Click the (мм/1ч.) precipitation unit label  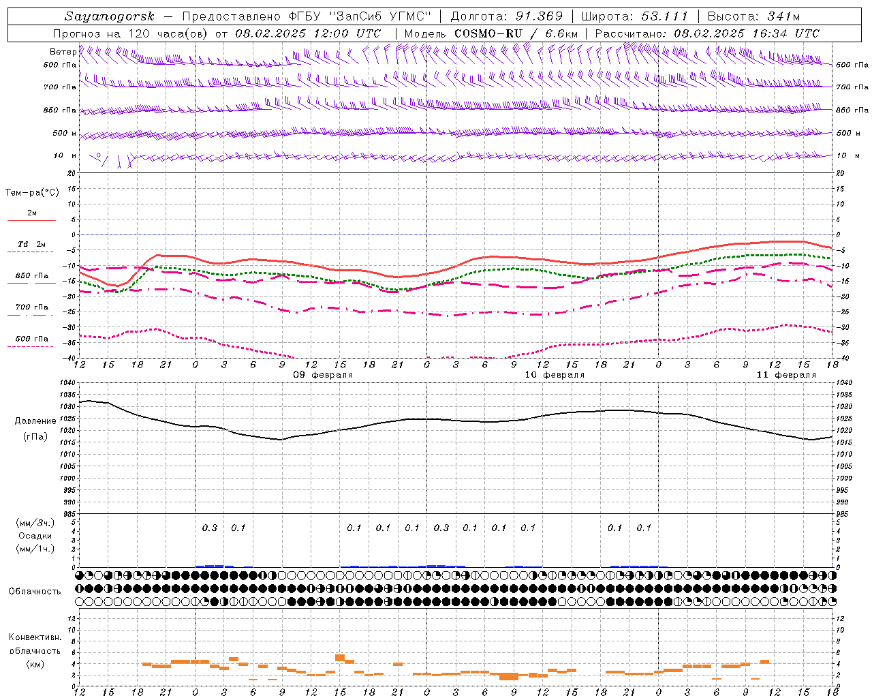(x=35, y=549)
